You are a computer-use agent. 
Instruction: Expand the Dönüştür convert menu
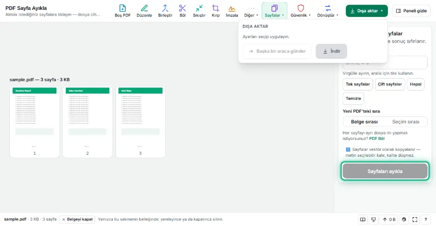pos(327,11)
